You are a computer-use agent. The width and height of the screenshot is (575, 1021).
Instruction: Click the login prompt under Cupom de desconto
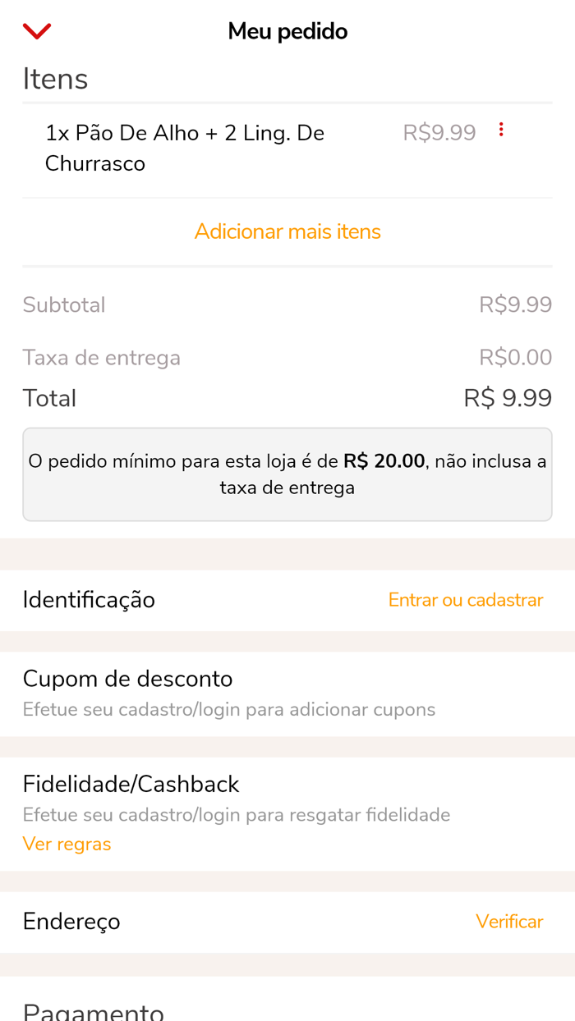coord(228,708)
